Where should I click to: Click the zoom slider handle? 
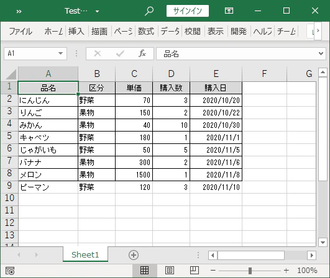250,271
